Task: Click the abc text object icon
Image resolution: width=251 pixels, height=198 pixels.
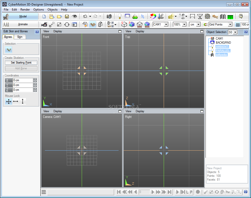Action: pos(215,16)
